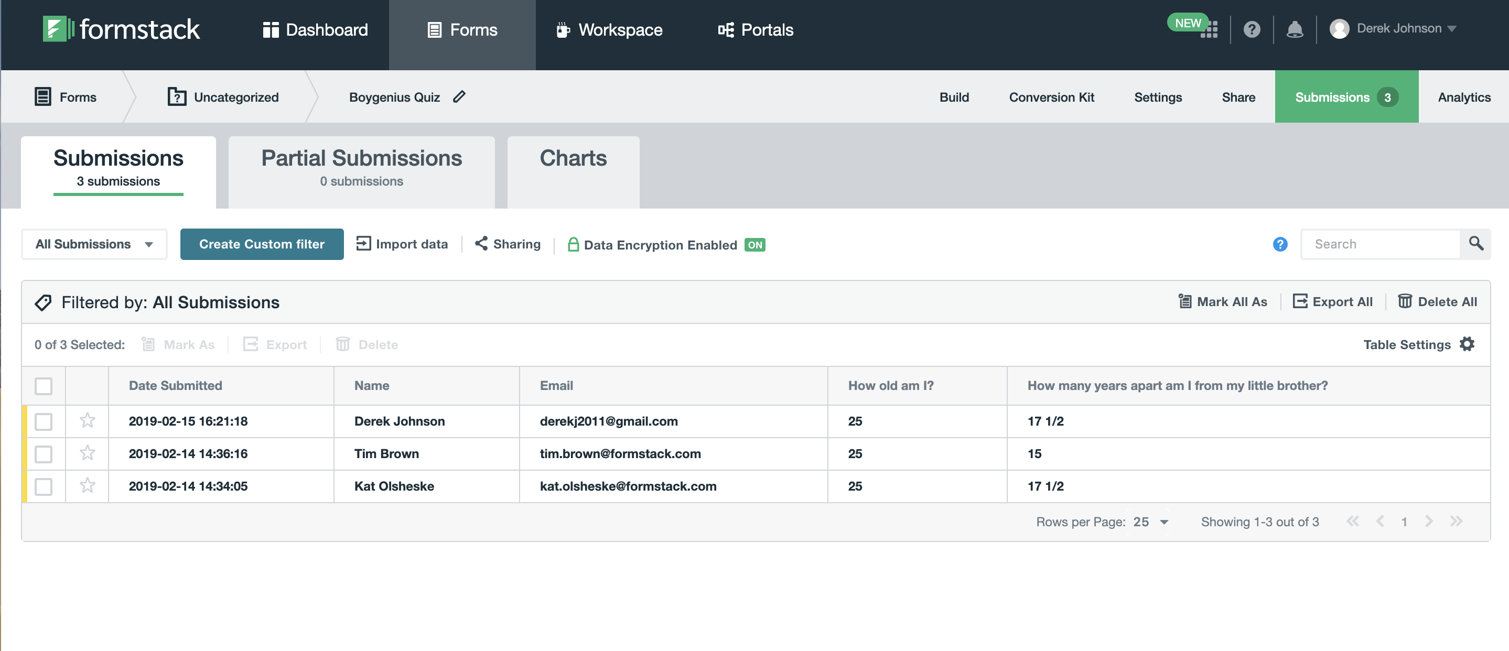Image resolution: width=1509 pixels, height=651 pixels.
Task: Open notifications bell icon
Action: (x=1295, y=29)
